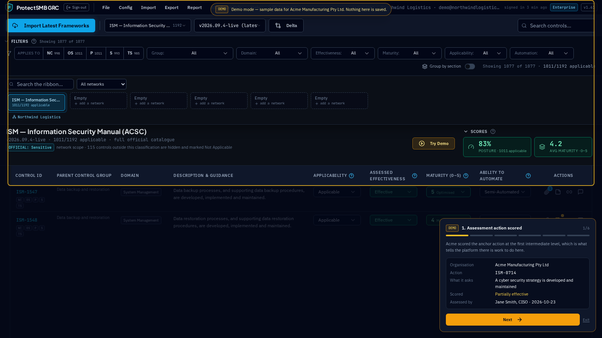
Task: Click the ProtectSMB GRC shield logo
Action: (x=9, y=8)
